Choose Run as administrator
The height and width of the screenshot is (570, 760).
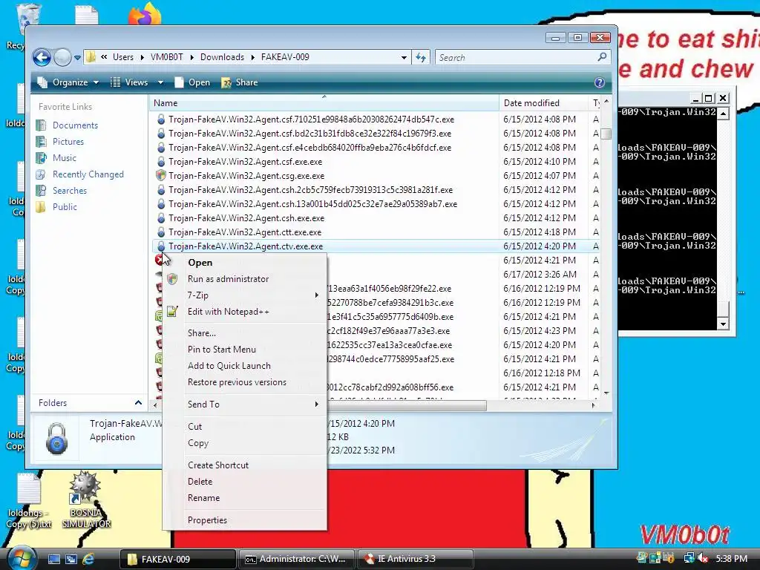[245, 279]
